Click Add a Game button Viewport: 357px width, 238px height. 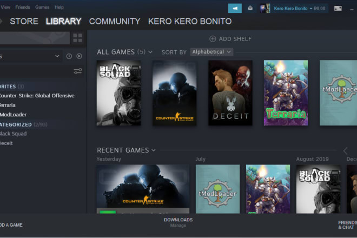pos(11,225)
